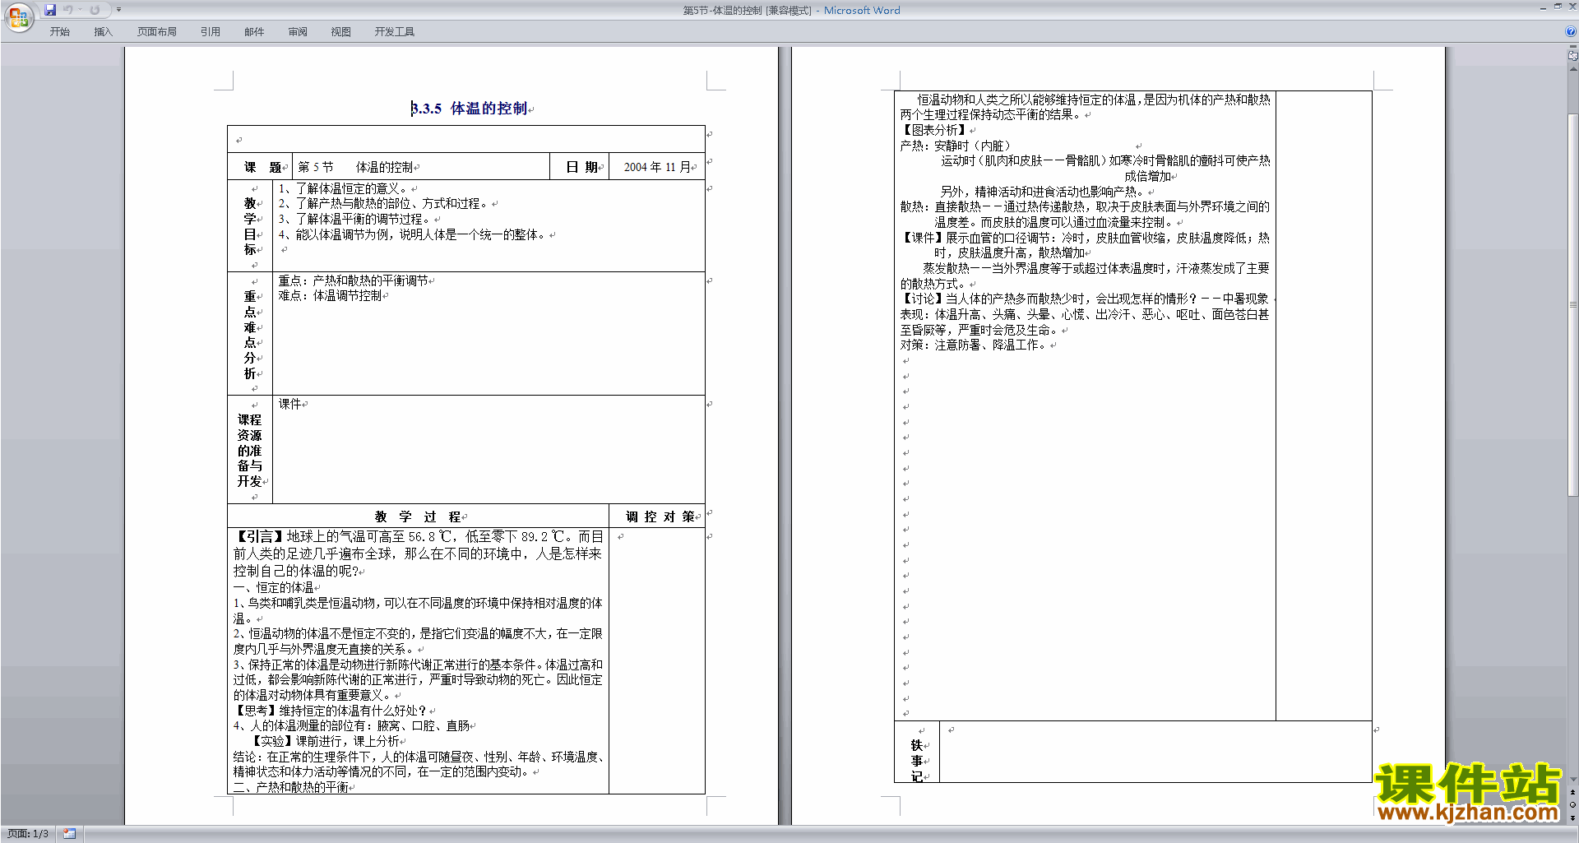Viewport: 1579px width, 843px height.
Task: Click the date cell 2004年11月
Action: (x=656, y=167)
